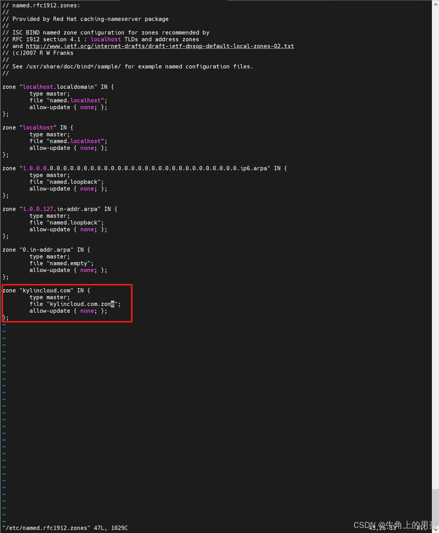
Task: Click the 'Provided by Red Hat caching-nameserver package' line
Action: (85, 19)
